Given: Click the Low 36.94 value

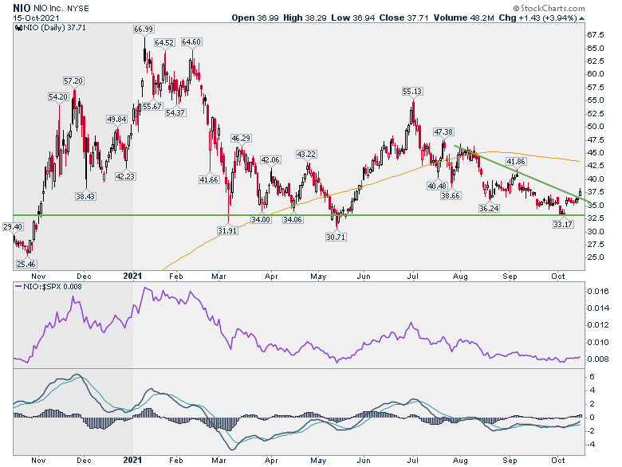Looking at the screenshot, I should pos(353,18).
